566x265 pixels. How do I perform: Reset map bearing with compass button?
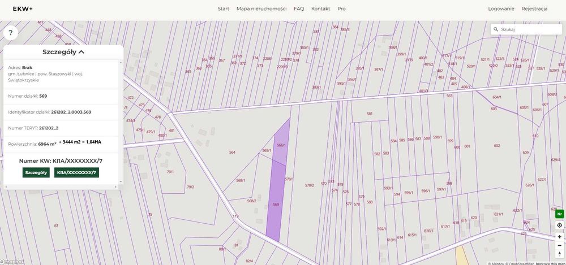[x=560, y=254]
